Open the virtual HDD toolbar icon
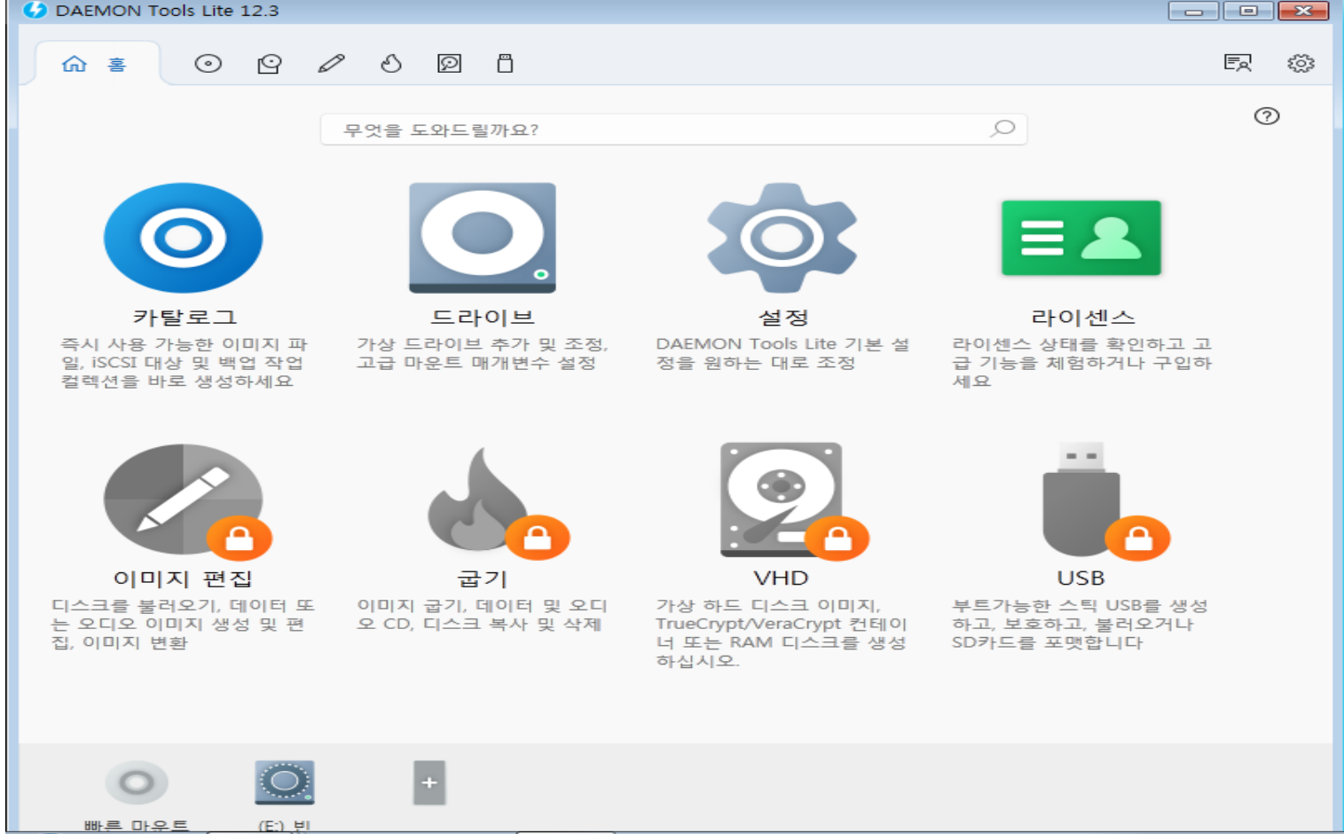This screenshot has width=1344, height=834. coord(450,64)
